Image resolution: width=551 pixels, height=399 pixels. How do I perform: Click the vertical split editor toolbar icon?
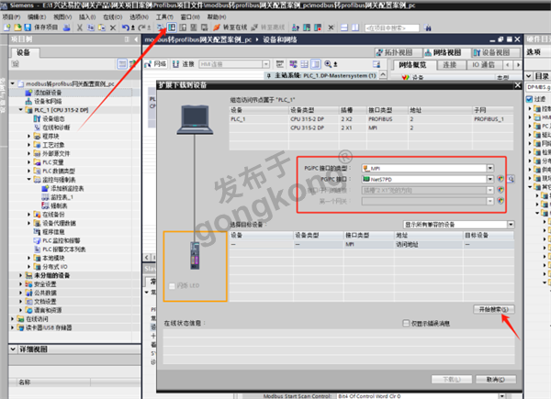[x=355, y=28]
